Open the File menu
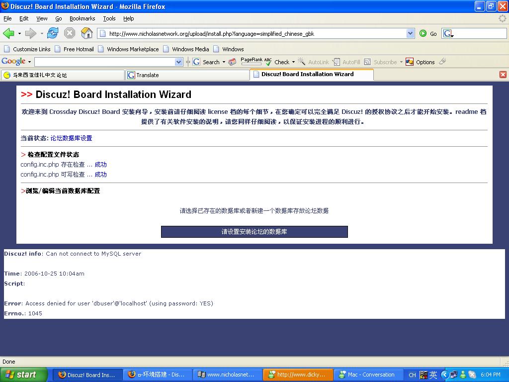 7,18
